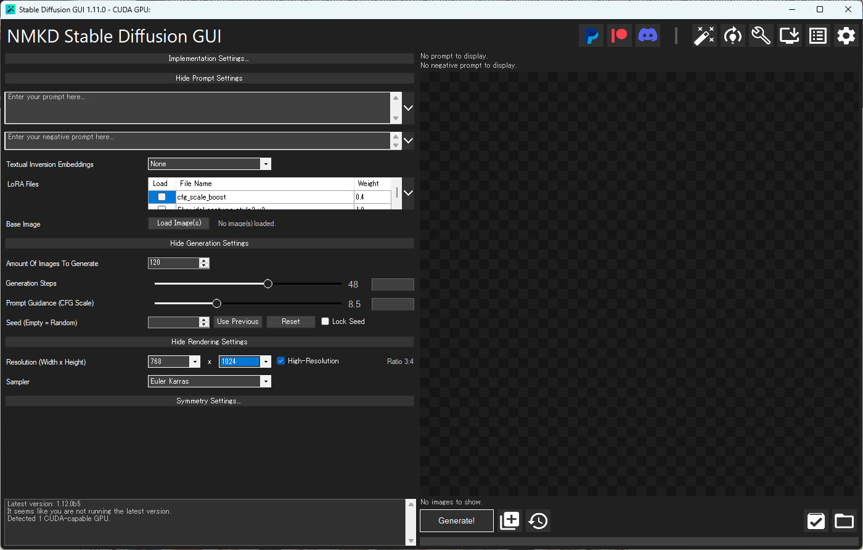This screenshot has width=863, height=550.
Task: Open the prompt history clock icon
Action: tap(538, 521)
